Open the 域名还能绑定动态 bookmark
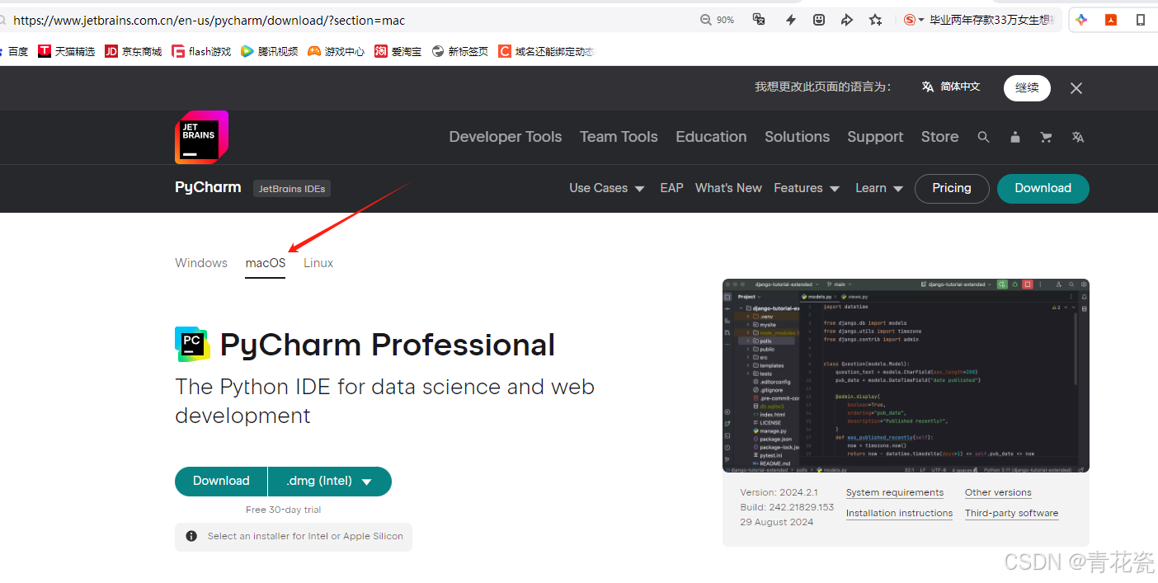The height and width of the screenshot is (583, 1158). click(546, 51)
